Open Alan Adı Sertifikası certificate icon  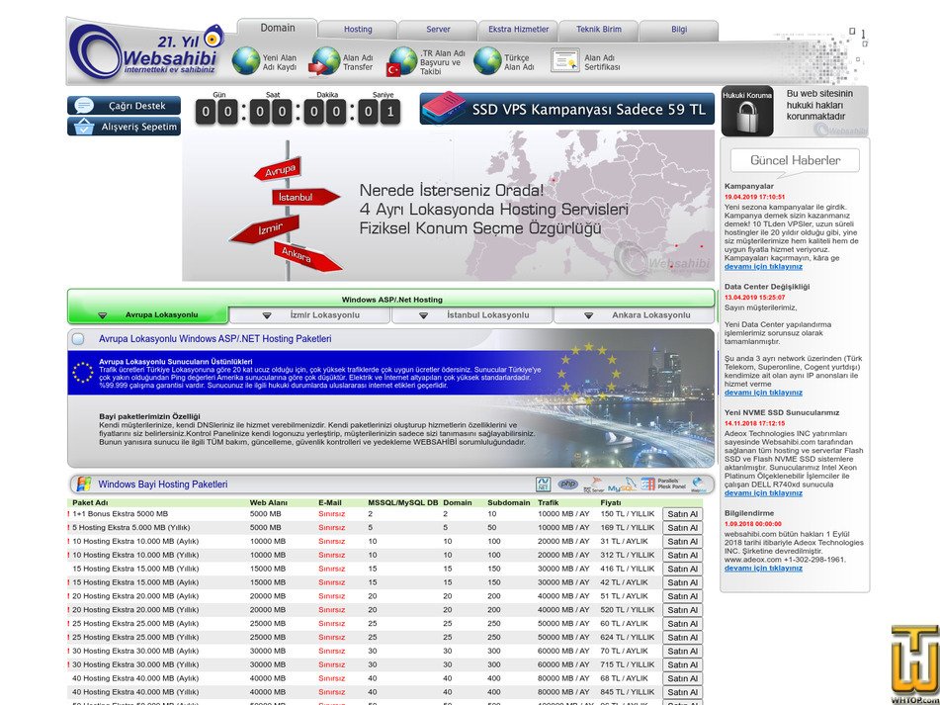click(564, 60)
